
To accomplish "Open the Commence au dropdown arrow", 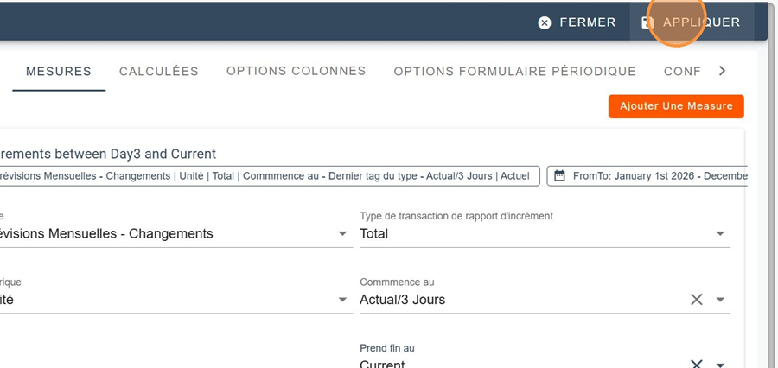I will [x=720, y=301].
